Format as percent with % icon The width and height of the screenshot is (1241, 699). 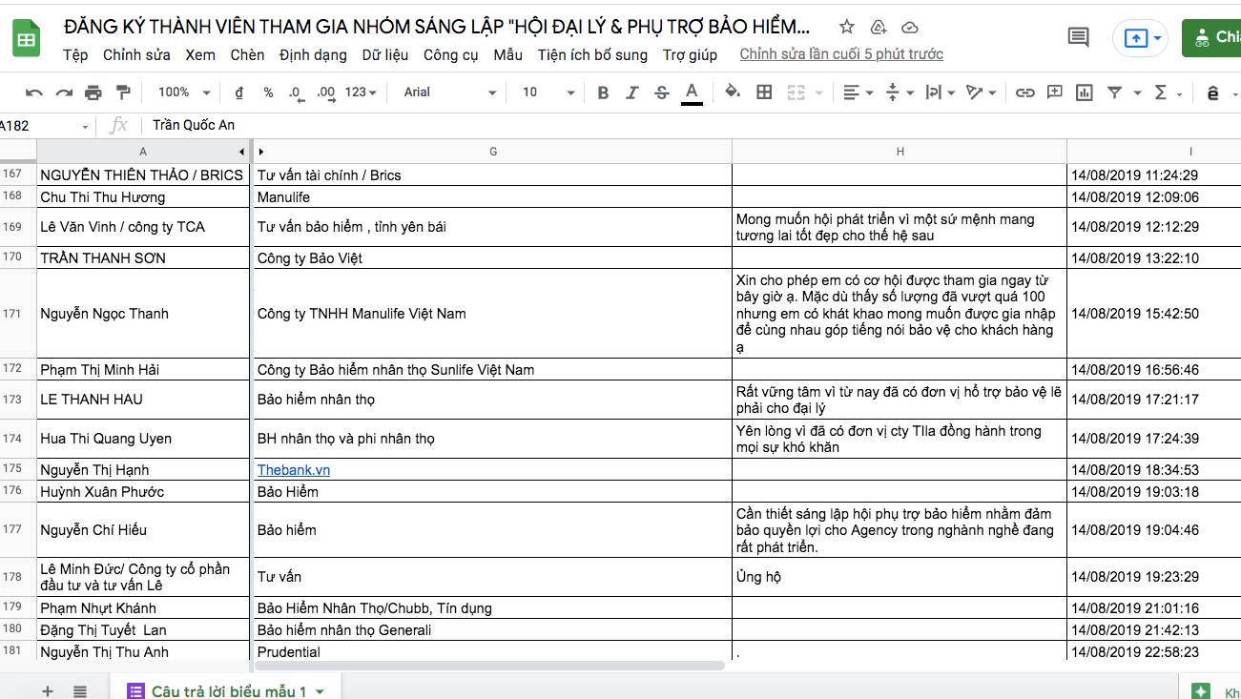point(268,93)
